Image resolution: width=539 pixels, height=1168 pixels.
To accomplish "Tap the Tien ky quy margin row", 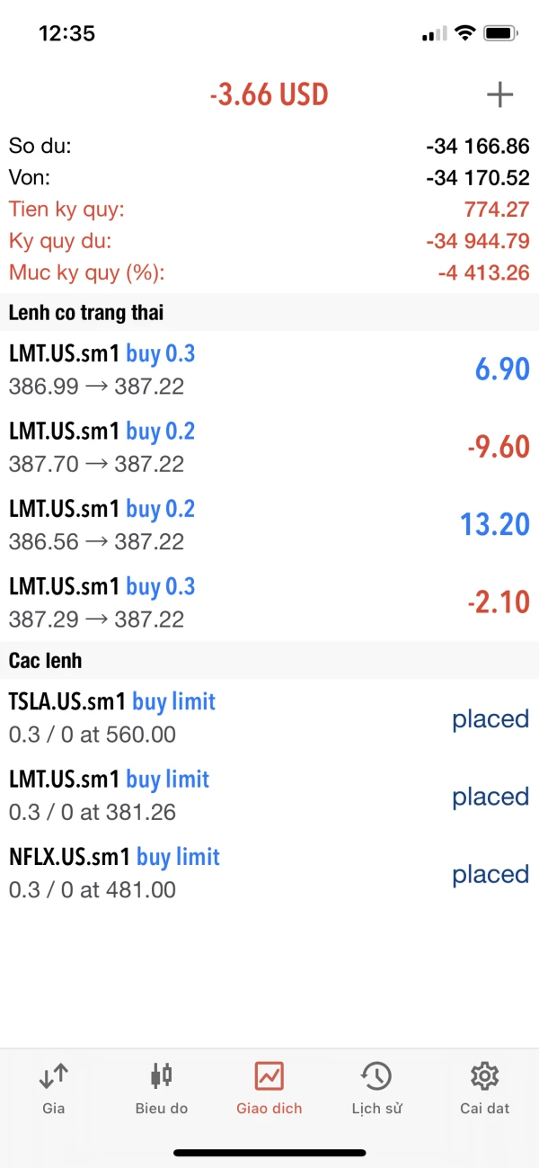I will click(269, 210).
